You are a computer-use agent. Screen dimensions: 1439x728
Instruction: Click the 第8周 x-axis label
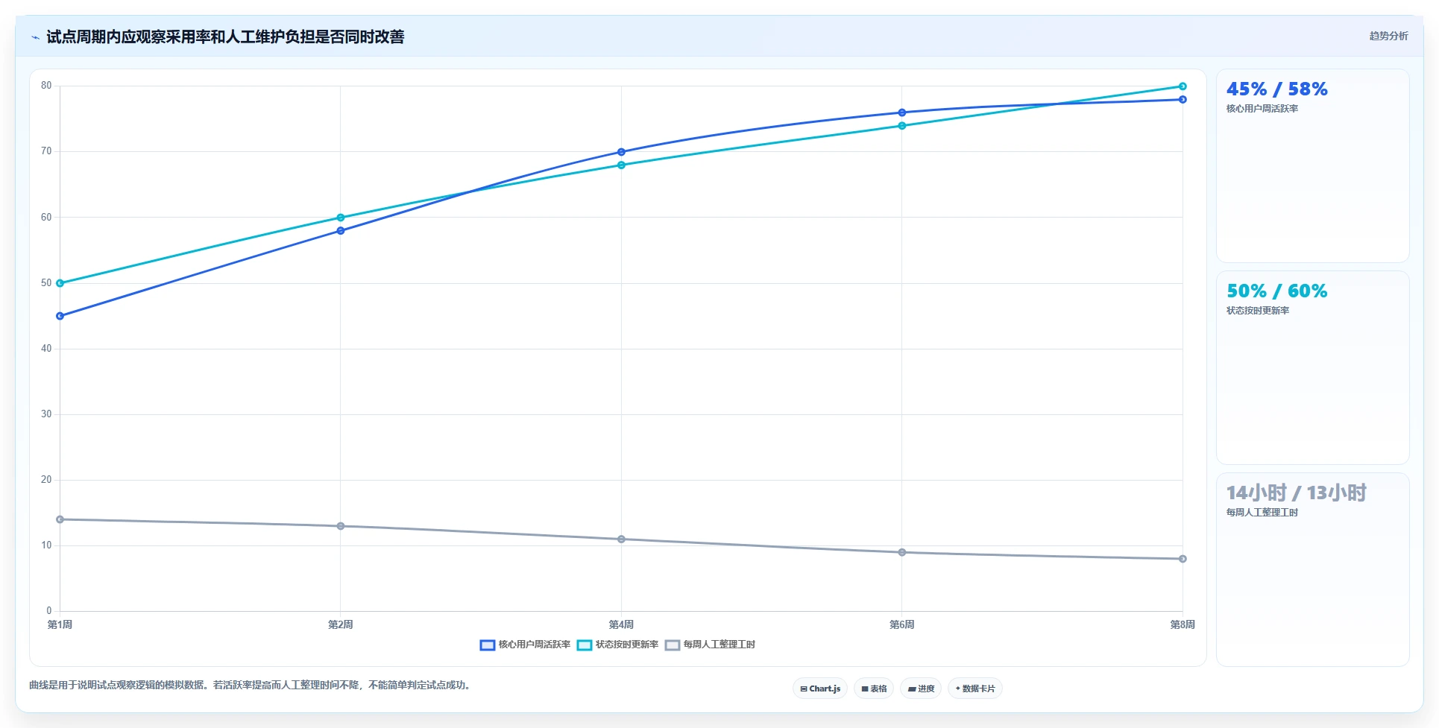click(x=1183, y=624)
